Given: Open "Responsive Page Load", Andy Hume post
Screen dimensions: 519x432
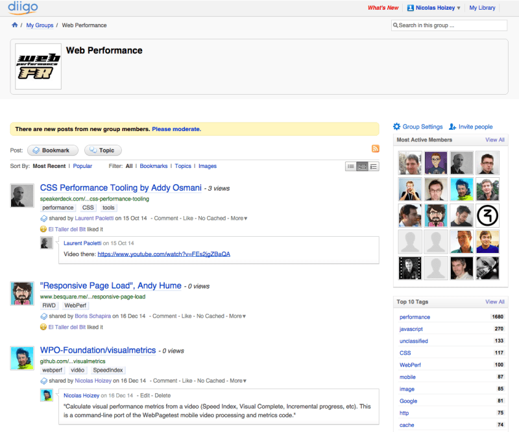Looking at the screenshot, I should (x=111, y=285).
